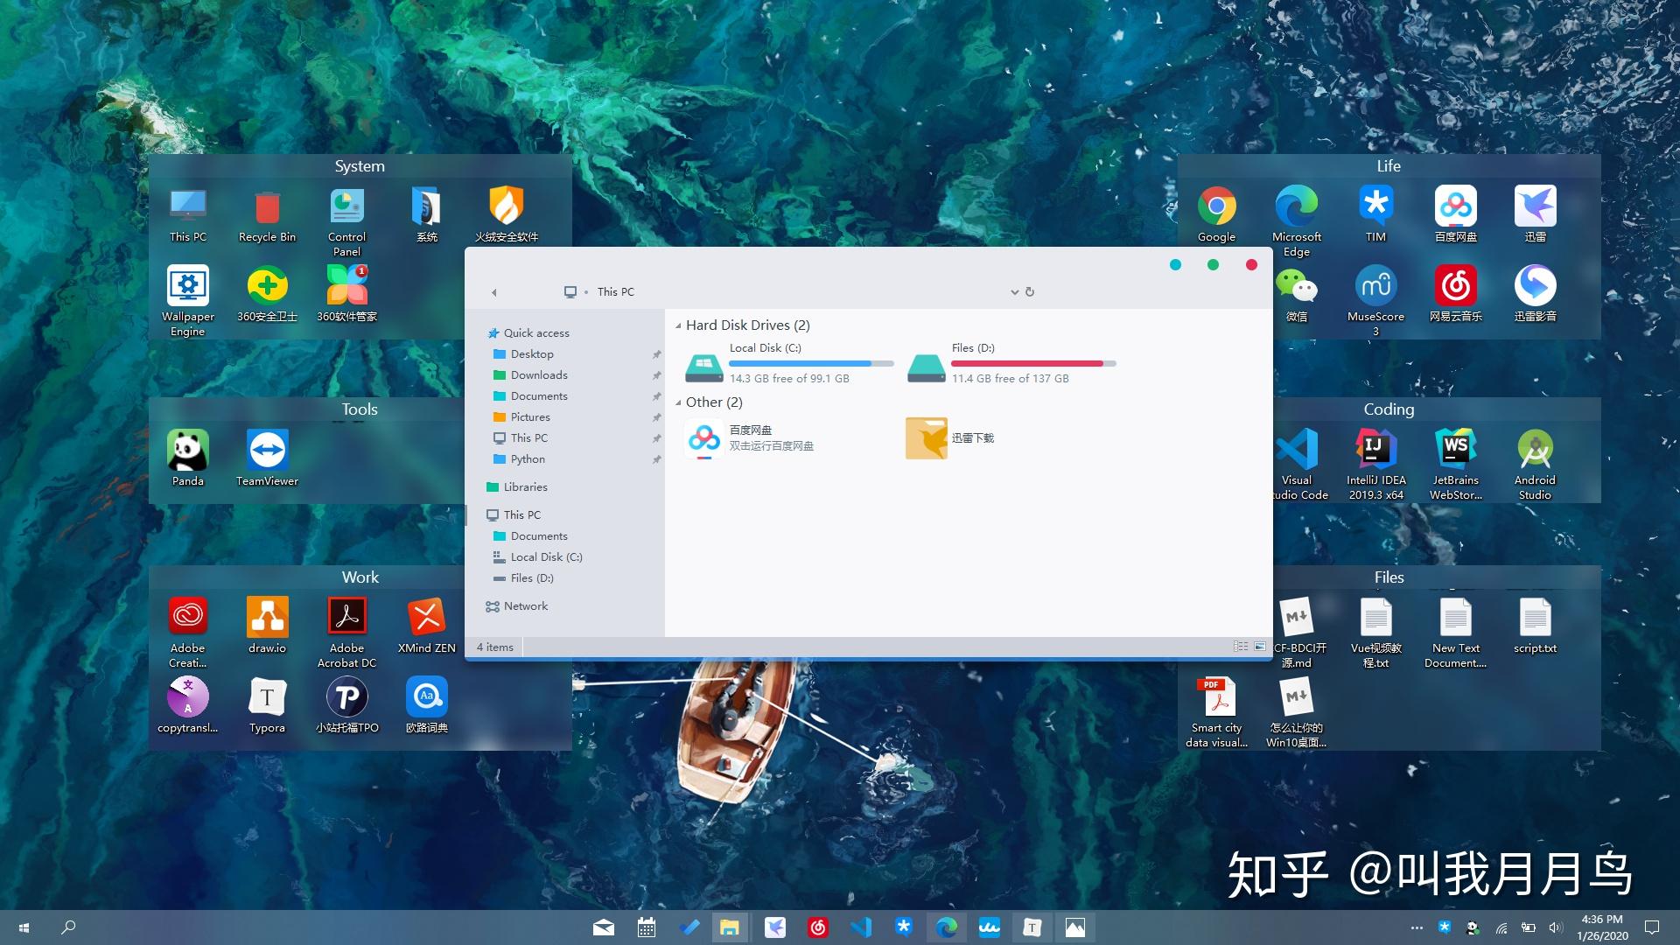Switch to details view in status bar
This screenshot has width=1680, height=945.
coord(1241,646)
